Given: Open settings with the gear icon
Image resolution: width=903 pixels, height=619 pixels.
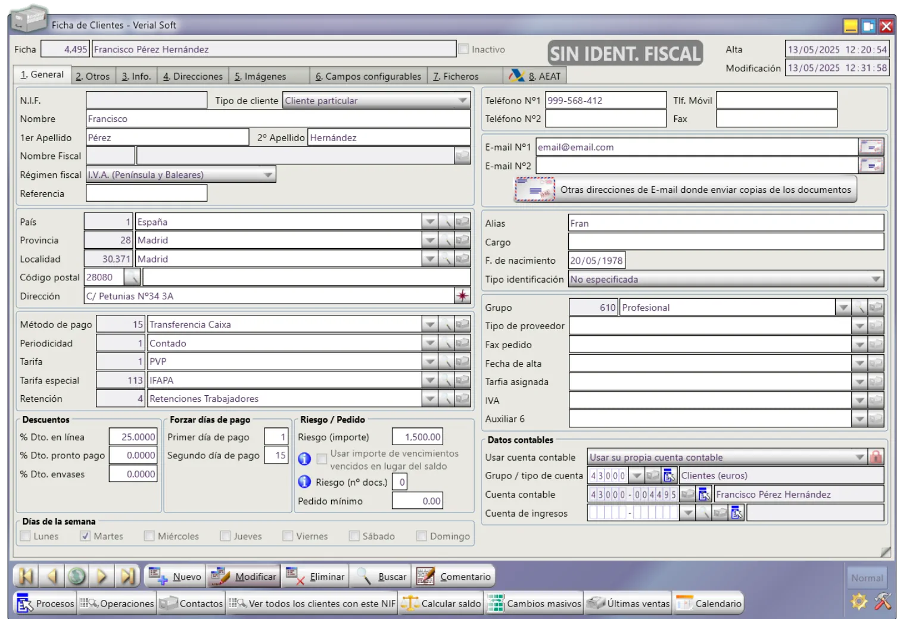Looking at the screenshot, I should point(859,602).
